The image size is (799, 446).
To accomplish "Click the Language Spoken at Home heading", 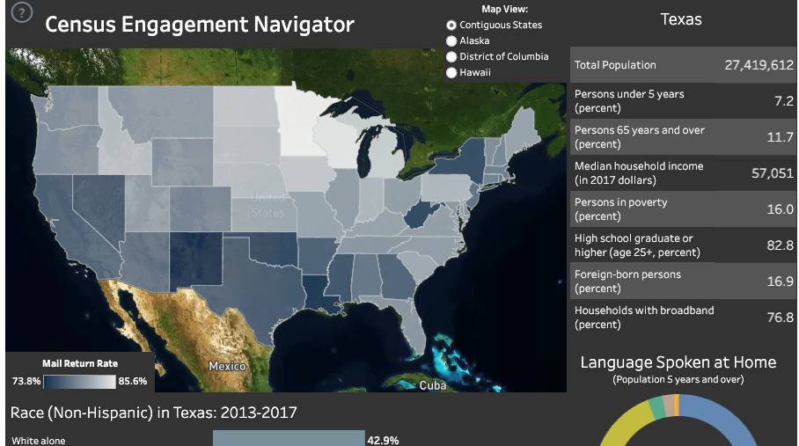I will 678,362.
